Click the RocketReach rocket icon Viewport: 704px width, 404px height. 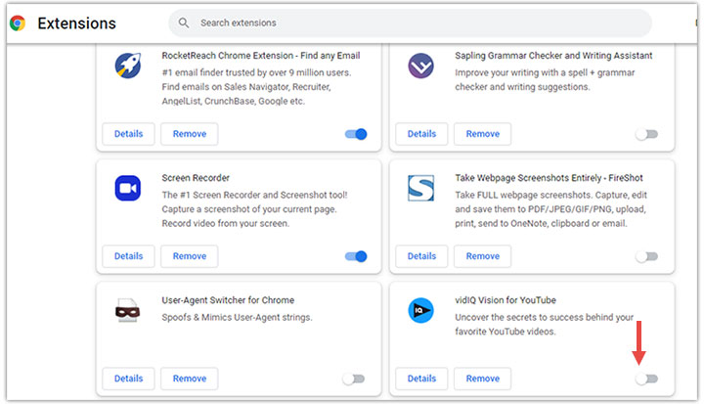click(x=128, y=66)
